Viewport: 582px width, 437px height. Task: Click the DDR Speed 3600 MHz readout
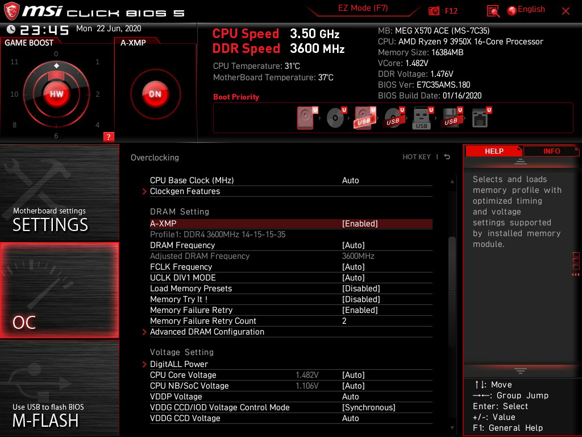pyautogui.click(x=278, y=49)
